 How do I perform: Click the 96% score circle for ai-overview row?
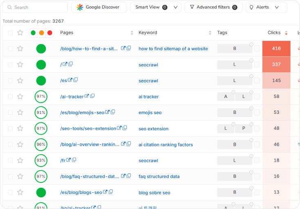point(41,145)
